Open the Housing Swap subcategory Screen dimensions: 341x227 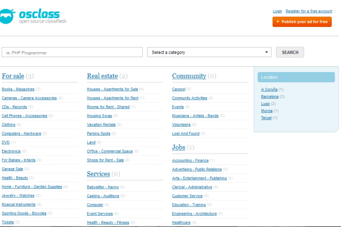99,116
